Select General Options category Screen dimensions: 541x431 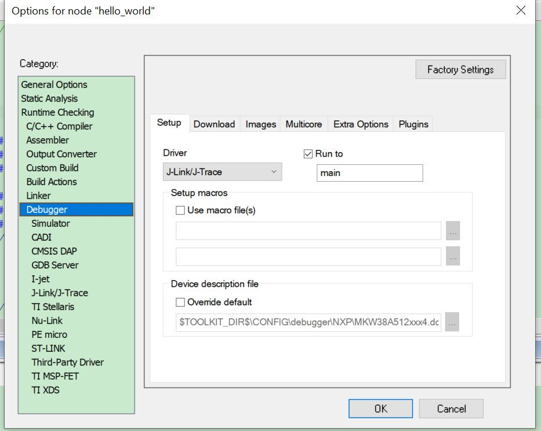click(54, 84)
